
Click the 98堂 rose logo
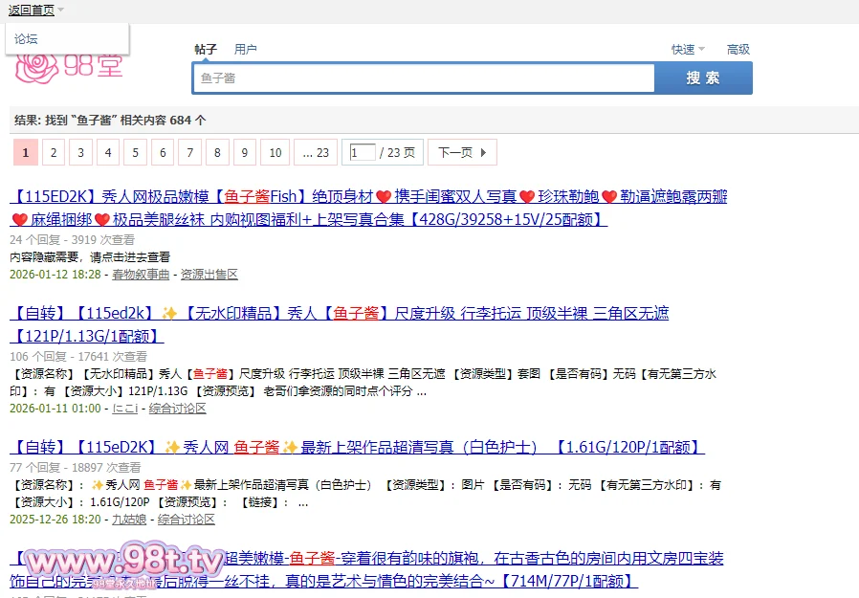coord(69,65)
